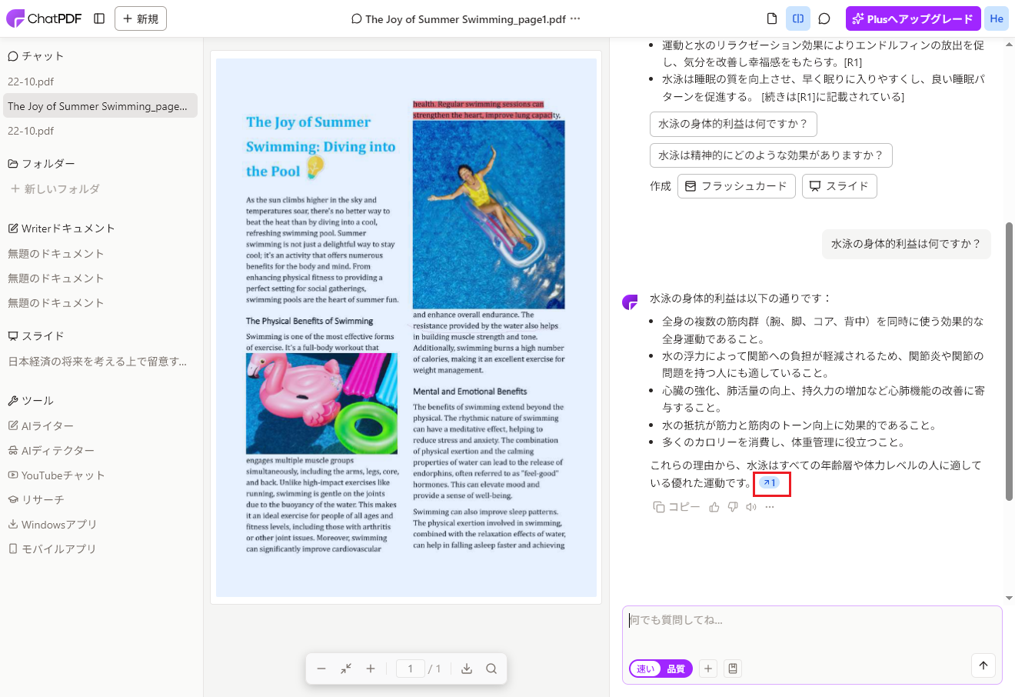Viewport: 1015px width, 697px height.
Task: Click the document library icon in chat box
Action: click(733, 669)
